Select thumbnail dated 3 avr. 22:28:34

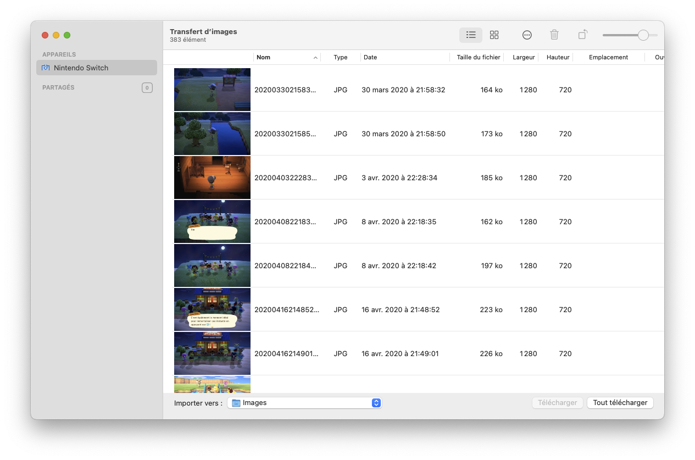212,178
